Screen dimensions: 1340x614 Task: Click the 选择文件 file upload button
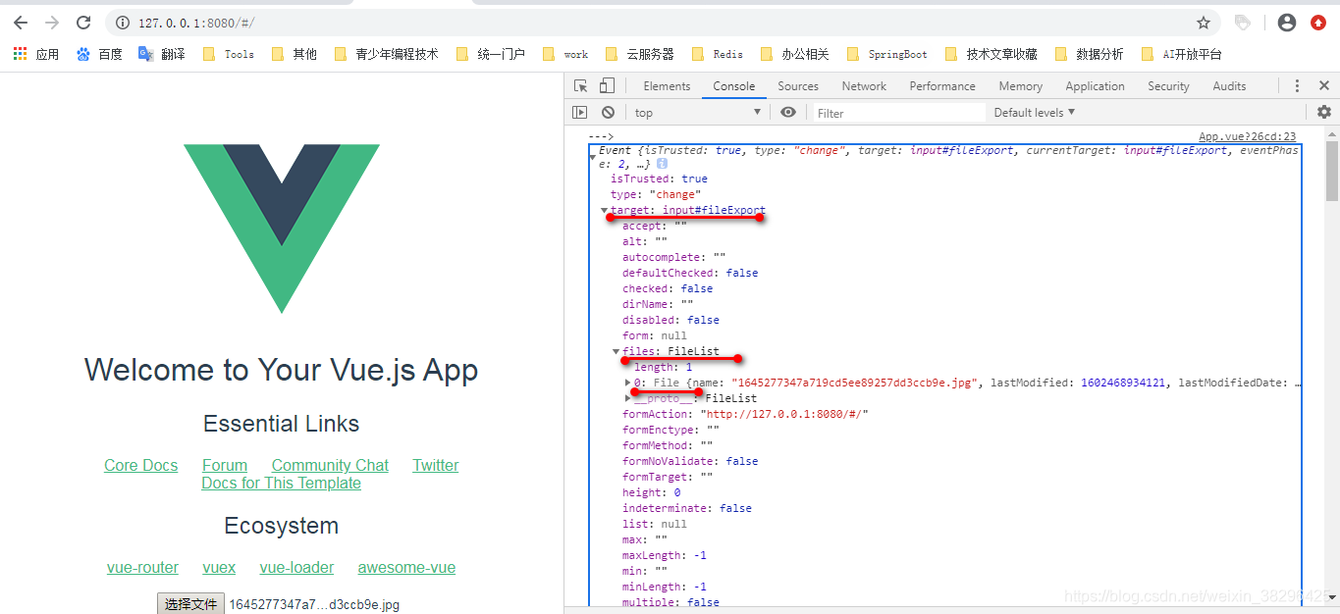[x=190, y=603]
